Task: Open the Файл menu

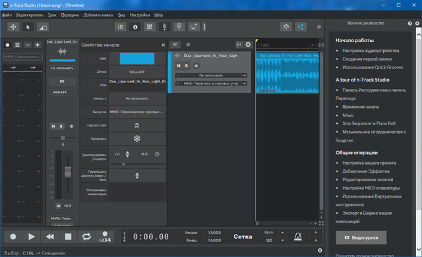Action: [x=7, y=15]
